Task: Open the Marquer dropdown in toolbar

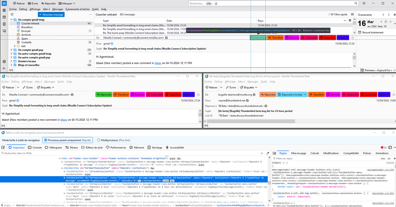Action: [67, 3]
